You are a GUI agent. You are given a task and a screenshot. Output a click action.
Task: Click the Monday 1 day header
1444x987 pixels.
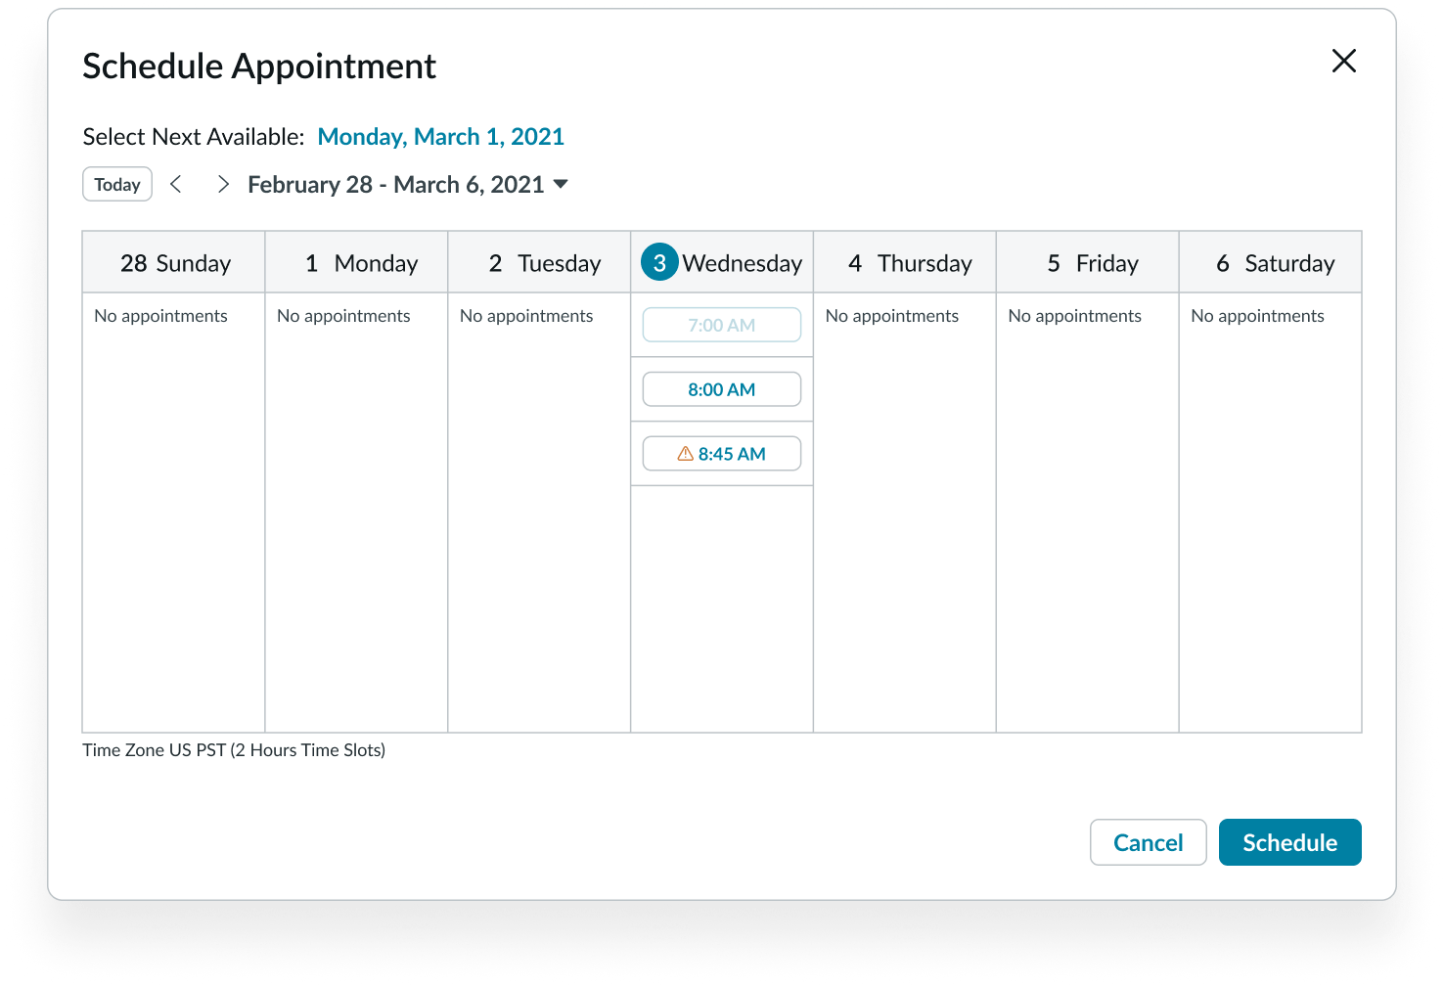pos(356,262)
